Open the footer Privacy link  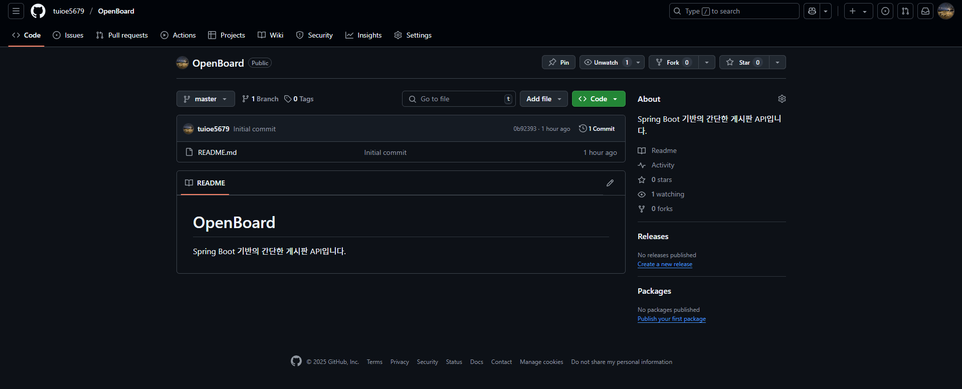400,362
